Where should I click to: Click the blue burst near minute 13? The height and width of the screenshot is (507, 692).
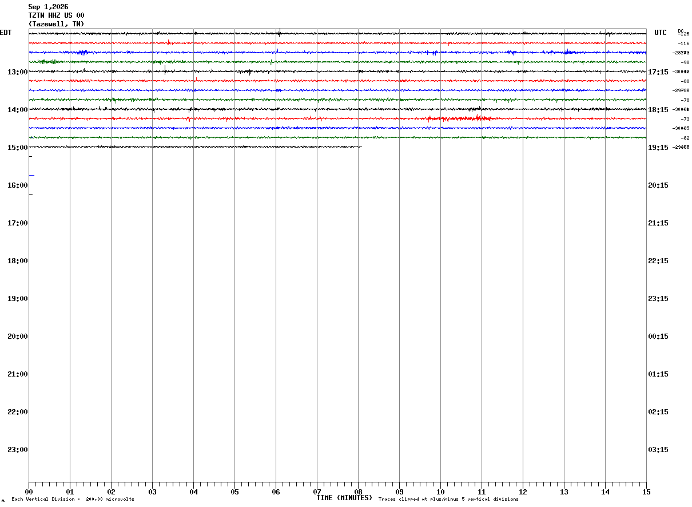[570, 52]
